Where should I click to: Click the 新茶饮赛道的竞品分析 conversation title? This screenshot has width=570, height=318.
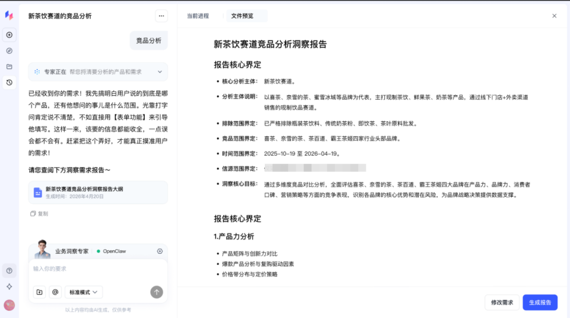60,16
